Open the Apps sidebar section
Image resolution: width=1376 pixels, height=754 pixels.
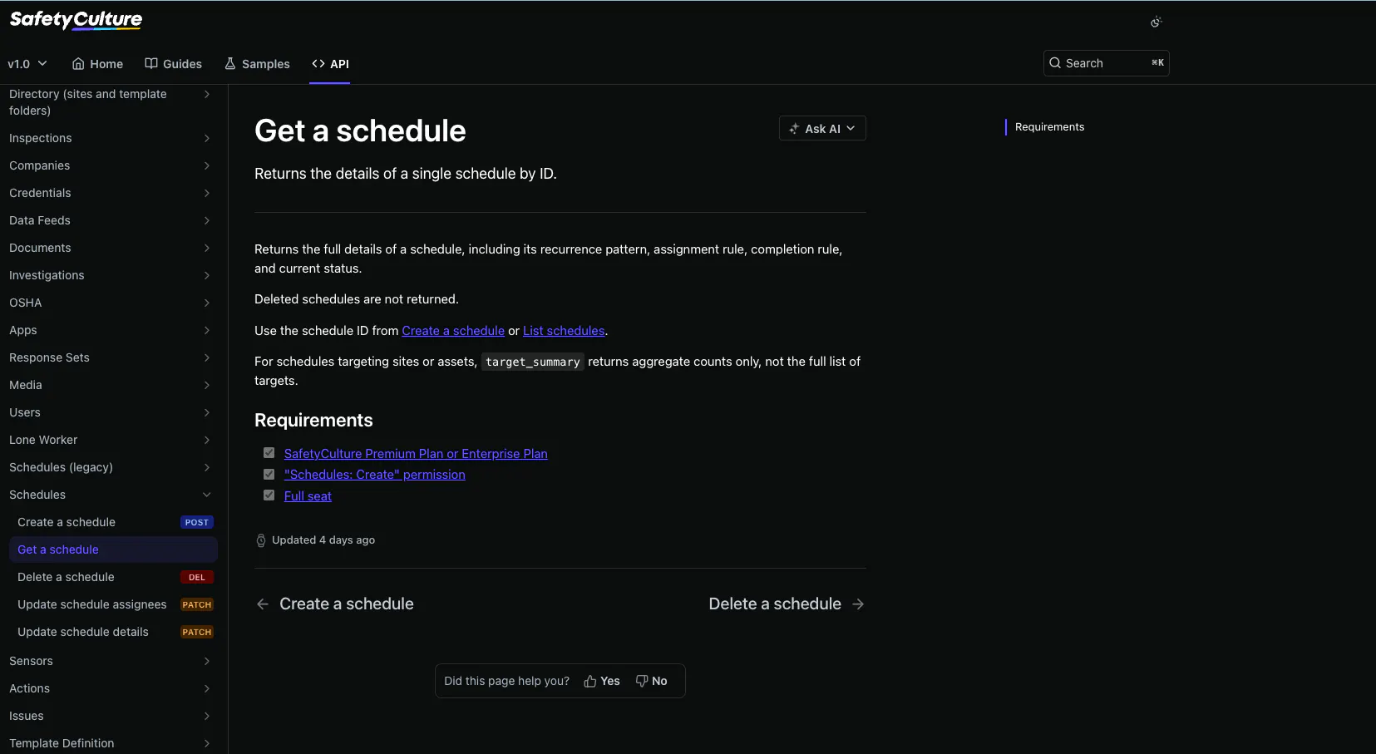(x=110, y=330)
